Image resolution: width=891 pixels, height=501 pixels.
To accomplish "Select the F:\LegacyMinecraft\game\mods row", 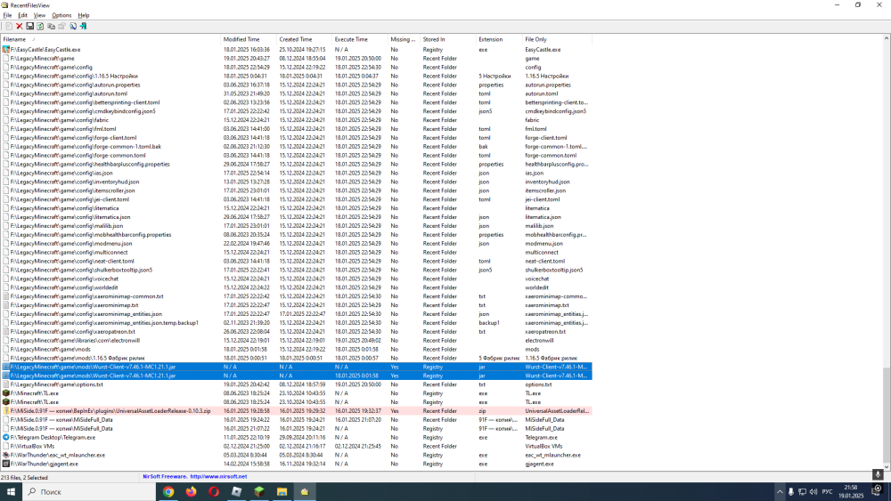I will [296, 349].
